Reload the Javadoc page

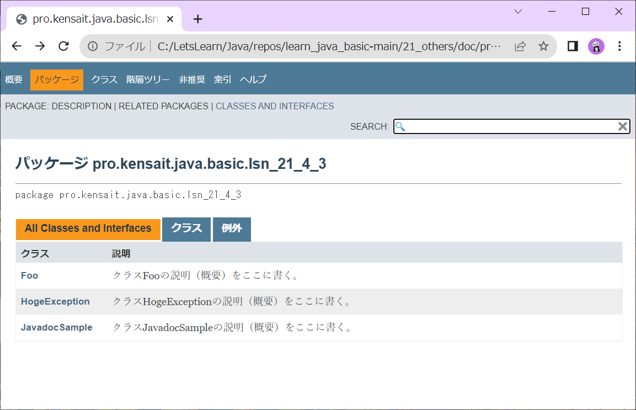63,46
